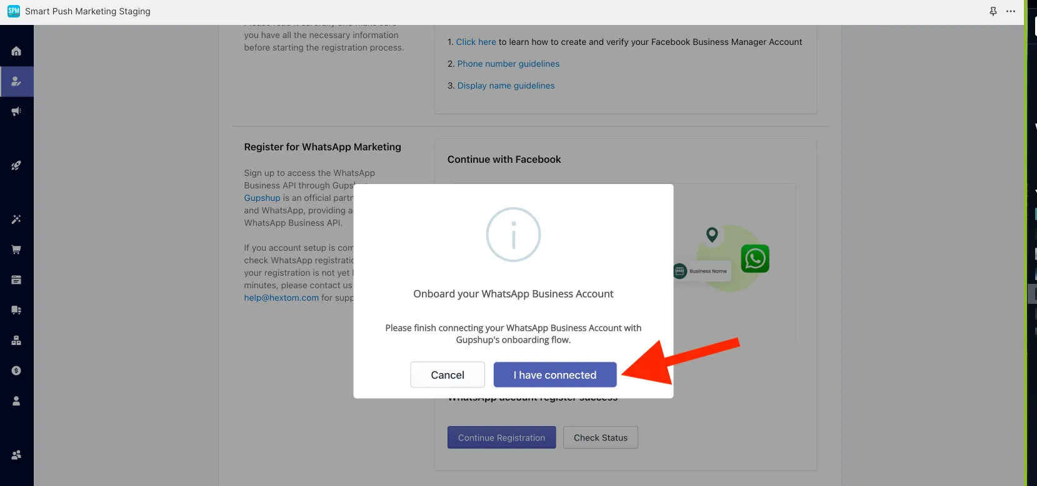Click the dialog message about Gupshup's onboarding flow
The height and width of the screenshot is (486, 1037).
[x=513, y=334]
